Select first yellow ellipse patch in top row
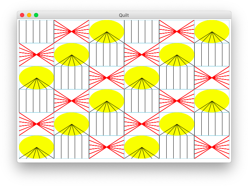 tap(107, 32)
